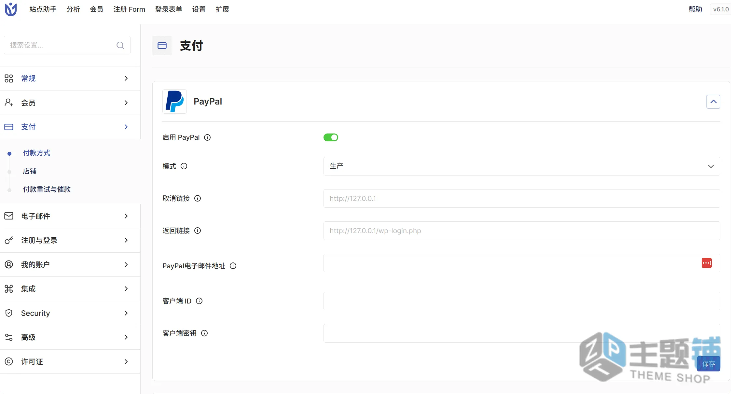Toggle the 启用 PayPal switch
This screenshot has height=394, width=731.
(331, 137)
